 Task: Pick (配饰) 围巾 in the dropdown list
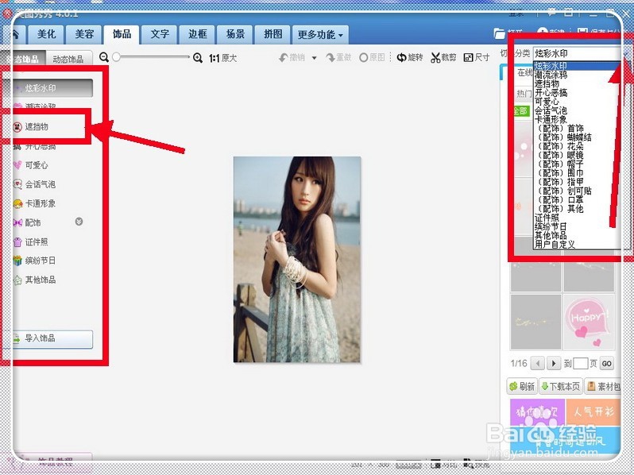tap(559, 173)
